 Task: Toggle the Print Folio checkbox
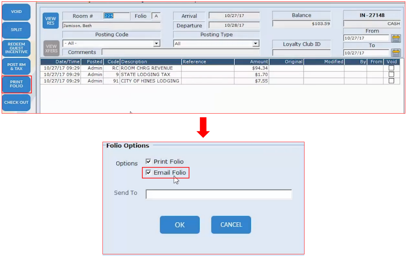[148, 162]
